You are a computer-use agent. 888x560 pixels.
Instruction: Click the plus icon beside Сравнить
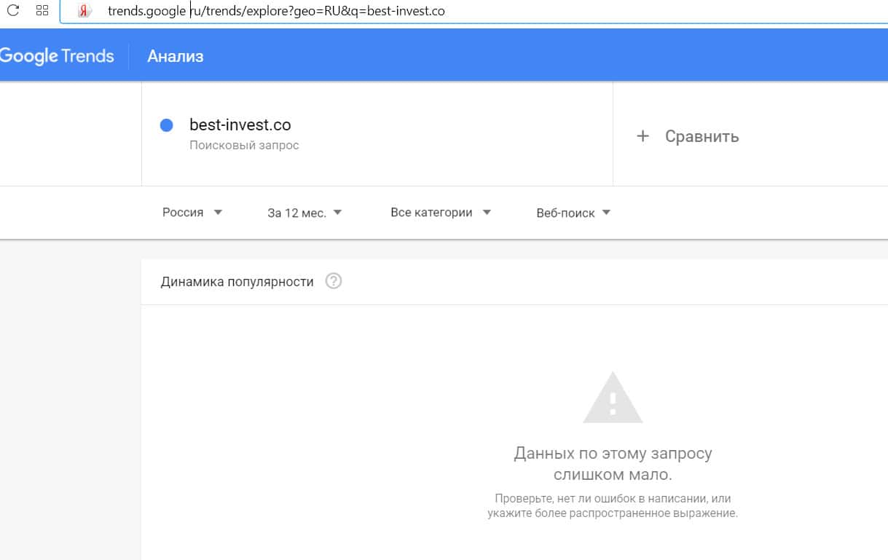643,136
